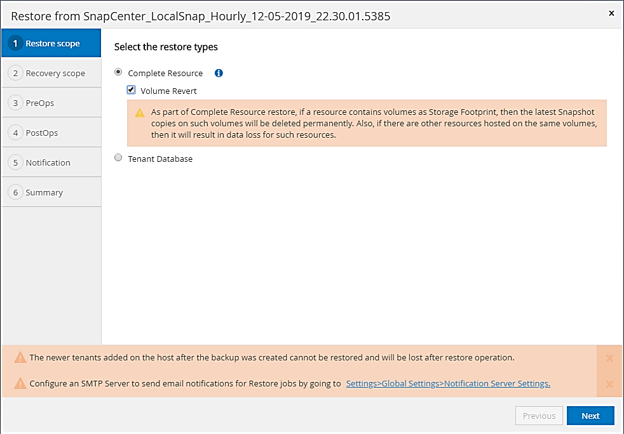Select the Complete Resource radio button
The image size is (624, 434).
pyautogui.click(x=118, y=73)
